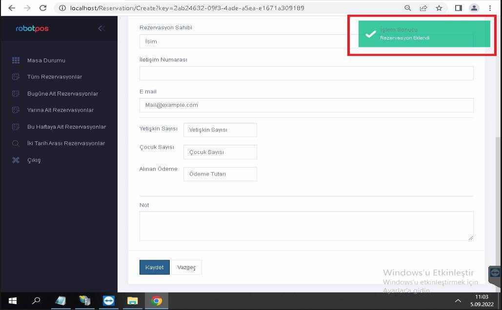Click the Tüm Rezervasyonlar sidebar icon

pyautogui.click(x=16, y=77)
